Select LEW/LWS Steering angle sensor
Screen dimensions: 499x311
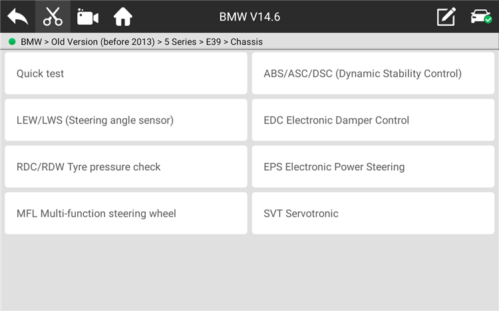(x=126, y=120)
